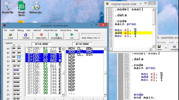Open the debug menu in emulator
179x100 pixels.
point(20,30)
